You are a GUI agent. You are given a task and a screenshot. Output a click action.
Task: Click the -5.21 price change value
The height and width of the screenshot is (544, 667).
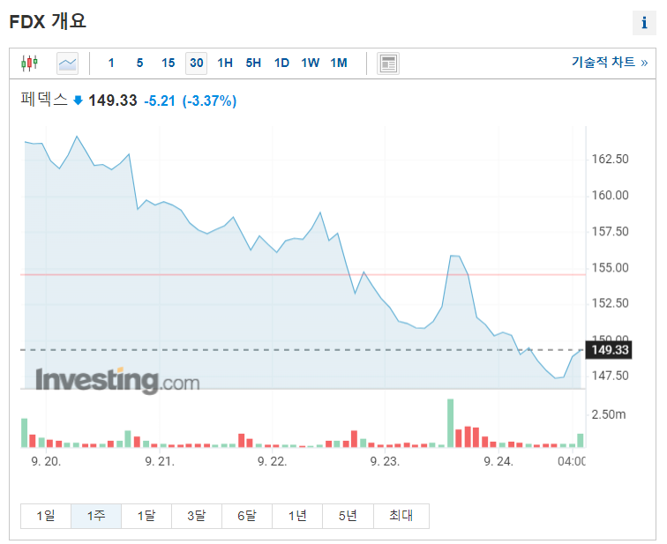(160, 101)
